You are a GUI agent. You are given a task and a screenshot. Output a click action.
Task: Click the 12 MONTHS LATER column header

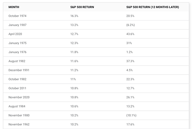pyautogui.click(x=153, y=7)
